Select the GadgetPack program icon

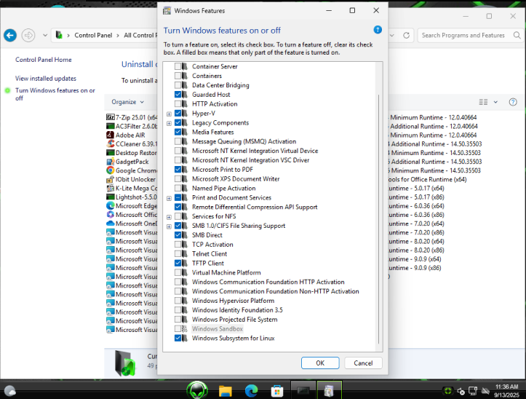110,162
